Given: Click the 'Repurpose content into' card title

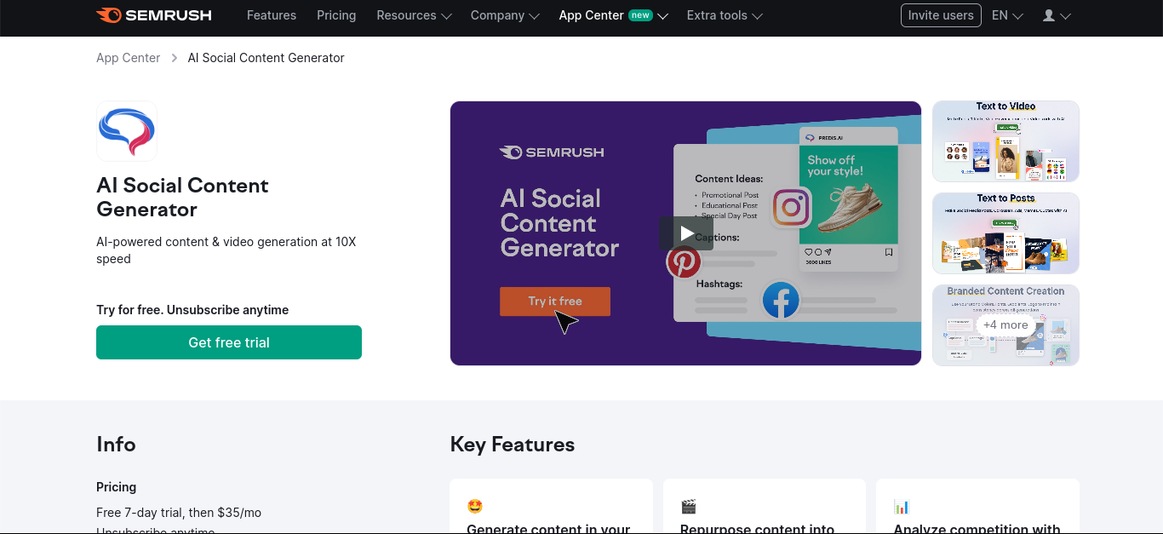Looking at the screenshot, I should click(757, 528).
